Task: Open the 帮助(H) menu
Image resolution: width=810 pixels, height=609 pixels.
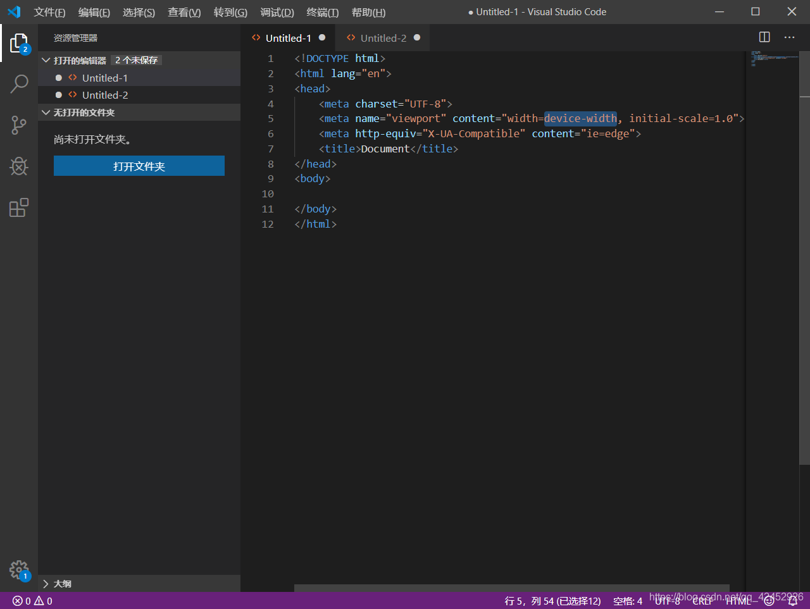Action: pos(368,12)
